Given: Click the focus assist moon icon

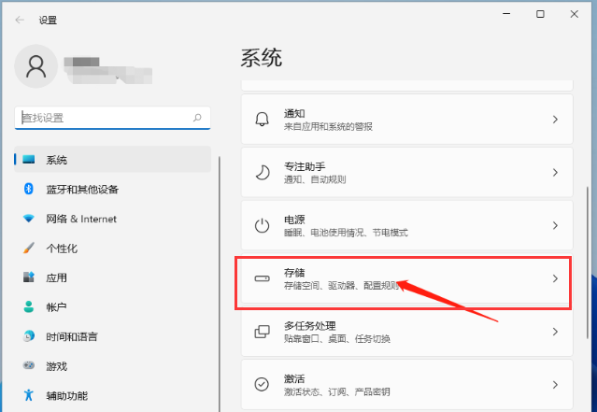Looking at the screenshot, I should tap(263, 173).
